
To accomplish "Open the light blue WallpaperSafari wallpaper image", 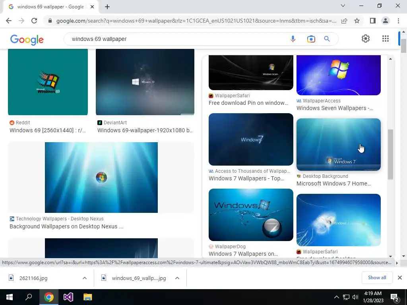I will [339, 220].
